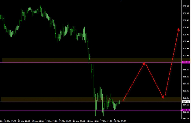The width and height of the screenshot is (191, 123).
Task: Click the 198.00 price axis label
Action: point(186,77)
